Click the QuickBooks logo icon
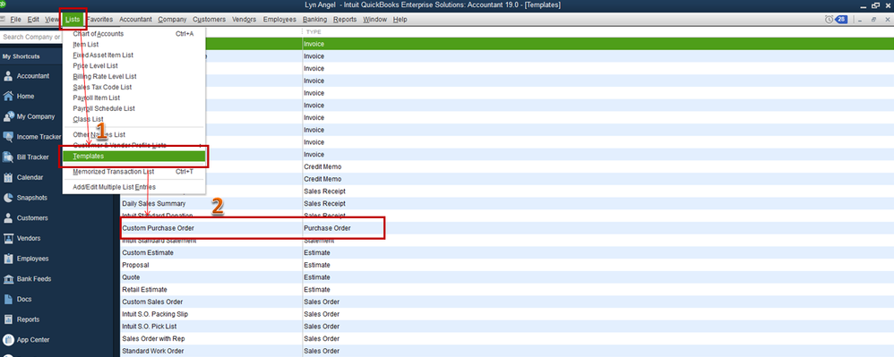 pyautogui.click(x=3, y=4)
